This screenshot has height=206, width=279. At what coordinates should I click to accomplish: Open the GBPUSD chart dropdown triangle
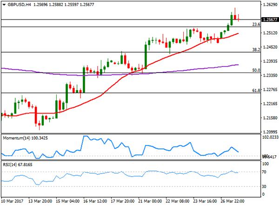[x=4, y=5]
